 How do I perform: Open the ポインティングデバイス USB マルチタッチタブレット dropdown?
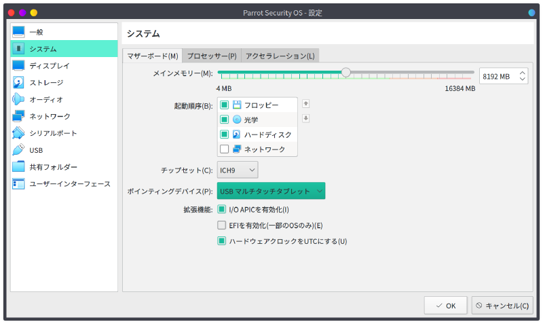271,191
